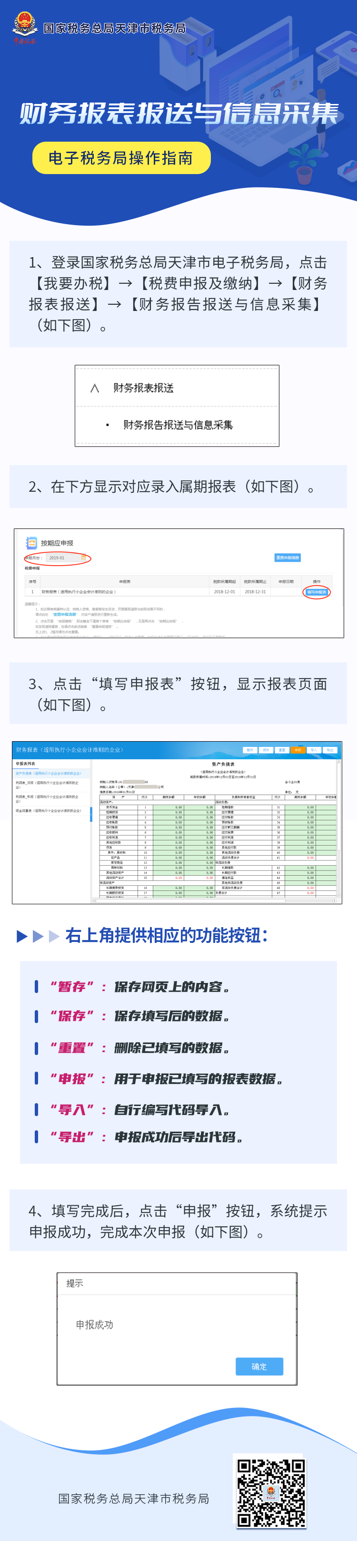
Task: Open 财务报告报送与信息采集 menu entry
Action: coord(178,425)
